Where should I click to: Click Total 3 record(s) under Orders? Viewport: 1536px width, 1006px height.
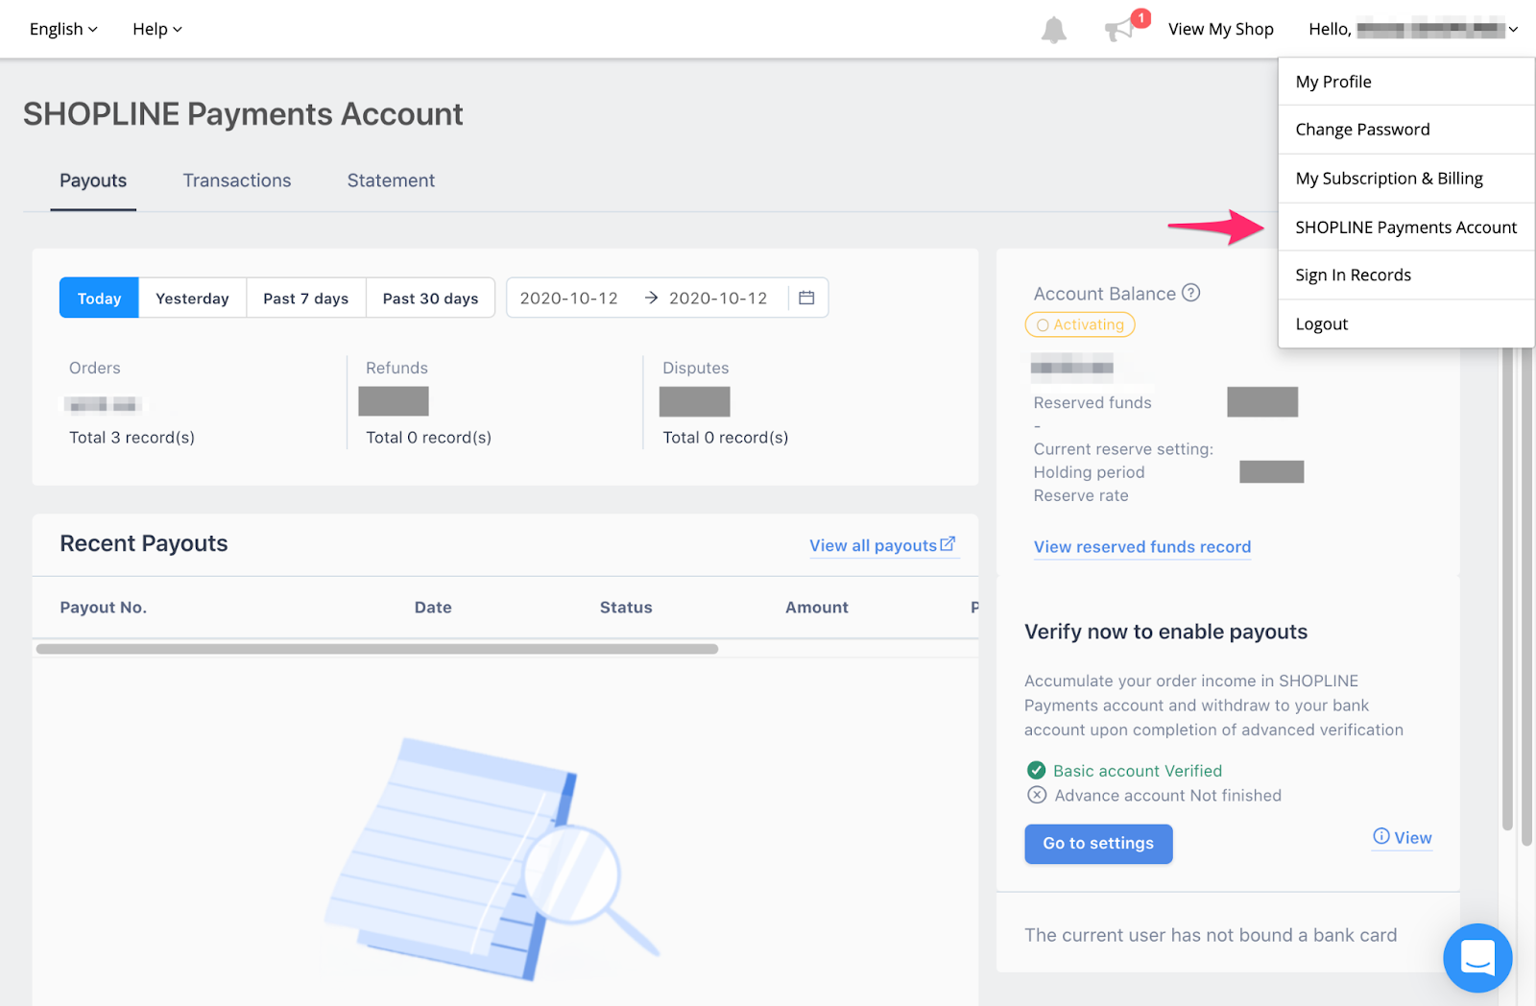click(x=132, y=438)
